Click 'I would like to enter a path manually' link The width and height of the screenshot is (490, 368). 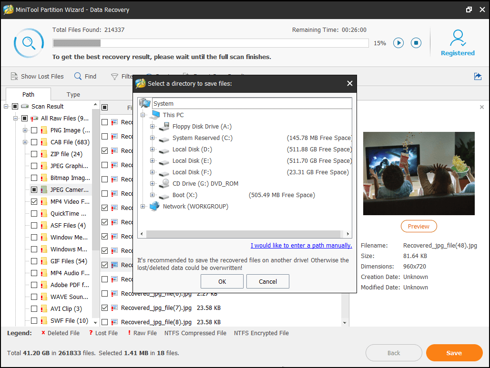301,245
